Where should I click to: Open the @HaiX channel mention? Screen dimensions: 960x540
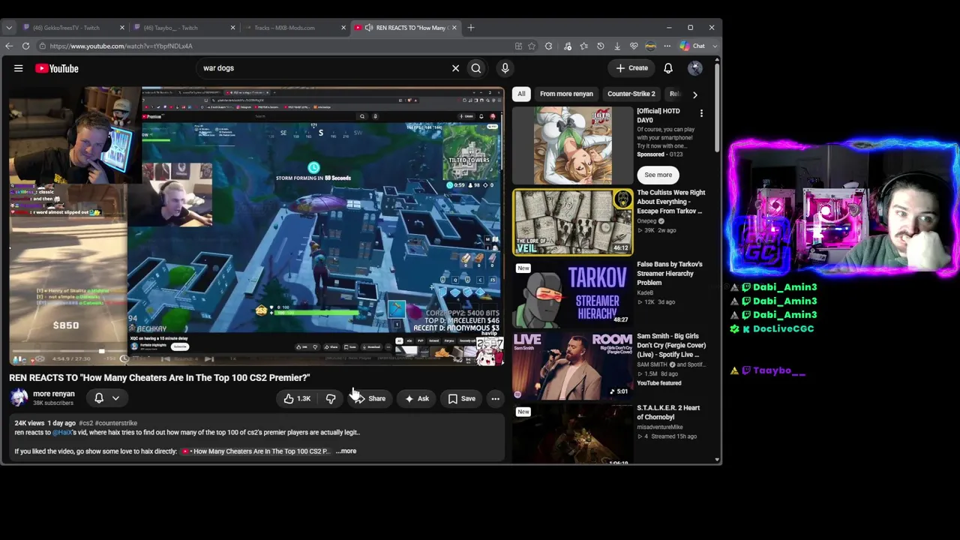click(x=62, y=432)
